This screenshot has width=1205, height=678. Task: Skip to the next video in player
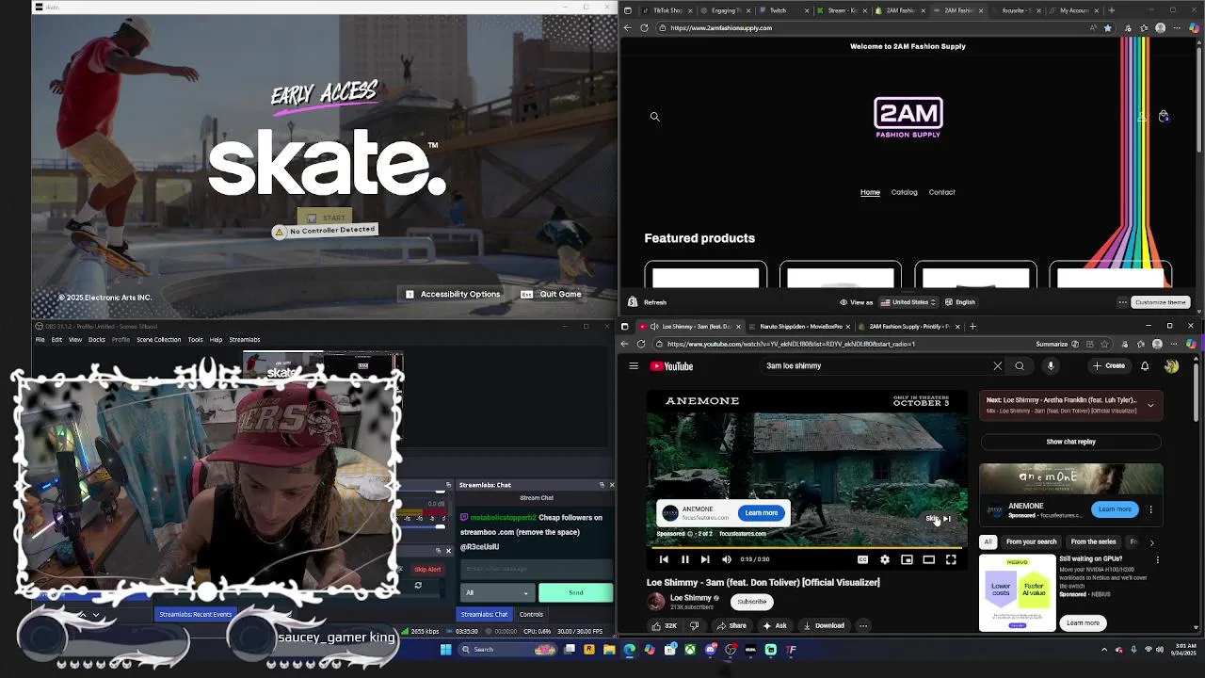coord(705,559)
